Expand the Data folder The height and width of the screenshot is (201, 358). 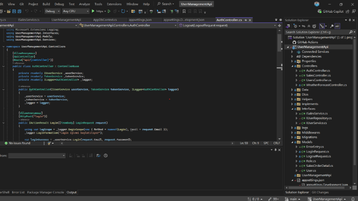tap(292, 90)
